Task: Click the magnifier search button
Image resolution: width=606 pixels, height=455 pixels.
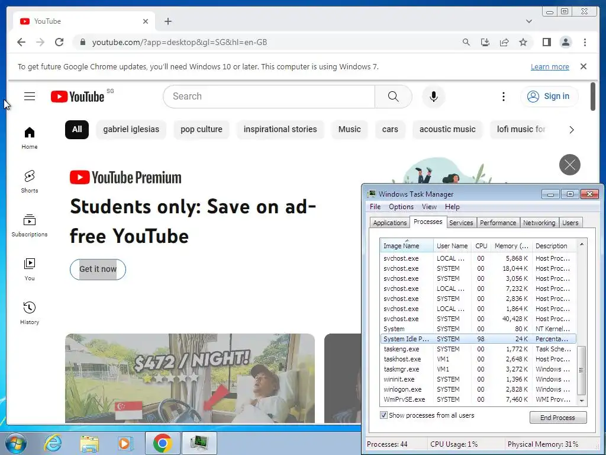Action: tap(393, 97)
